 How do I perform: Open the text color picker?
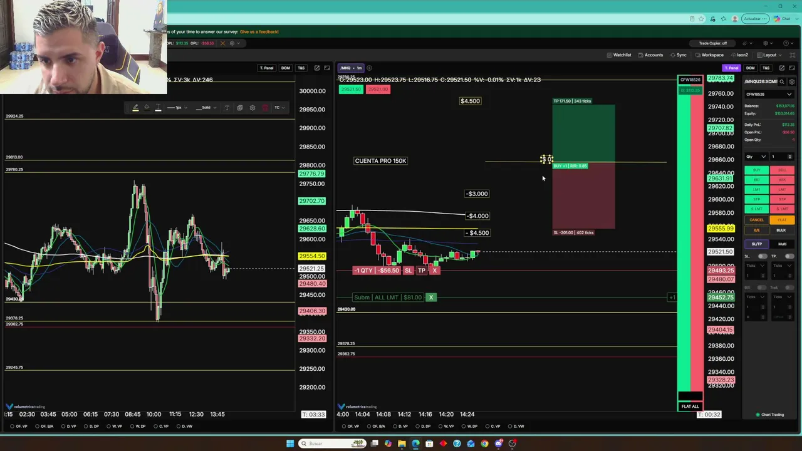point(158,108)
